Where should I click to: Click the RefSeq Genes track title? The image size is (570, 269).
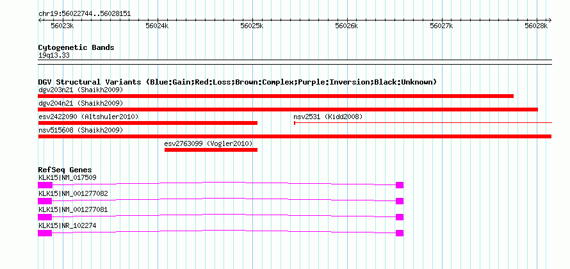65,170
